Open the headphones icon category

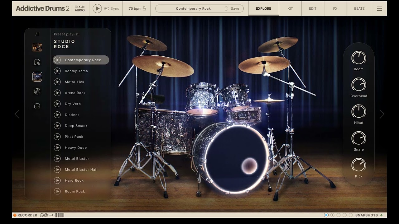tap(37, 106)
